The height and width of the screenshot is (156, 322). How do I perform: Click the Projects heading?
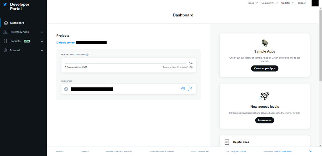pyautogui.click(x=63, y=35)
